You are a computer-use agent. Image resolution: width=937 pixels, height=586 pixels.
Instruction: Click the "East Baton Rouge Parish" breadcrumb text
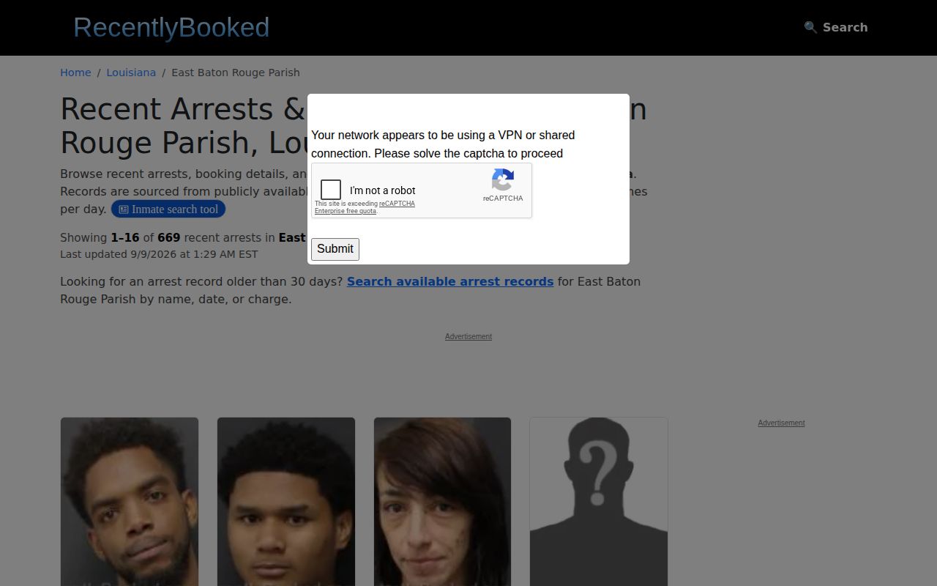pyautogui.click(x=236, y=73)
